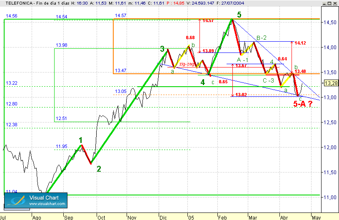
Task: Select the 'V: 24.593.147' volume value
Action: 200,3
